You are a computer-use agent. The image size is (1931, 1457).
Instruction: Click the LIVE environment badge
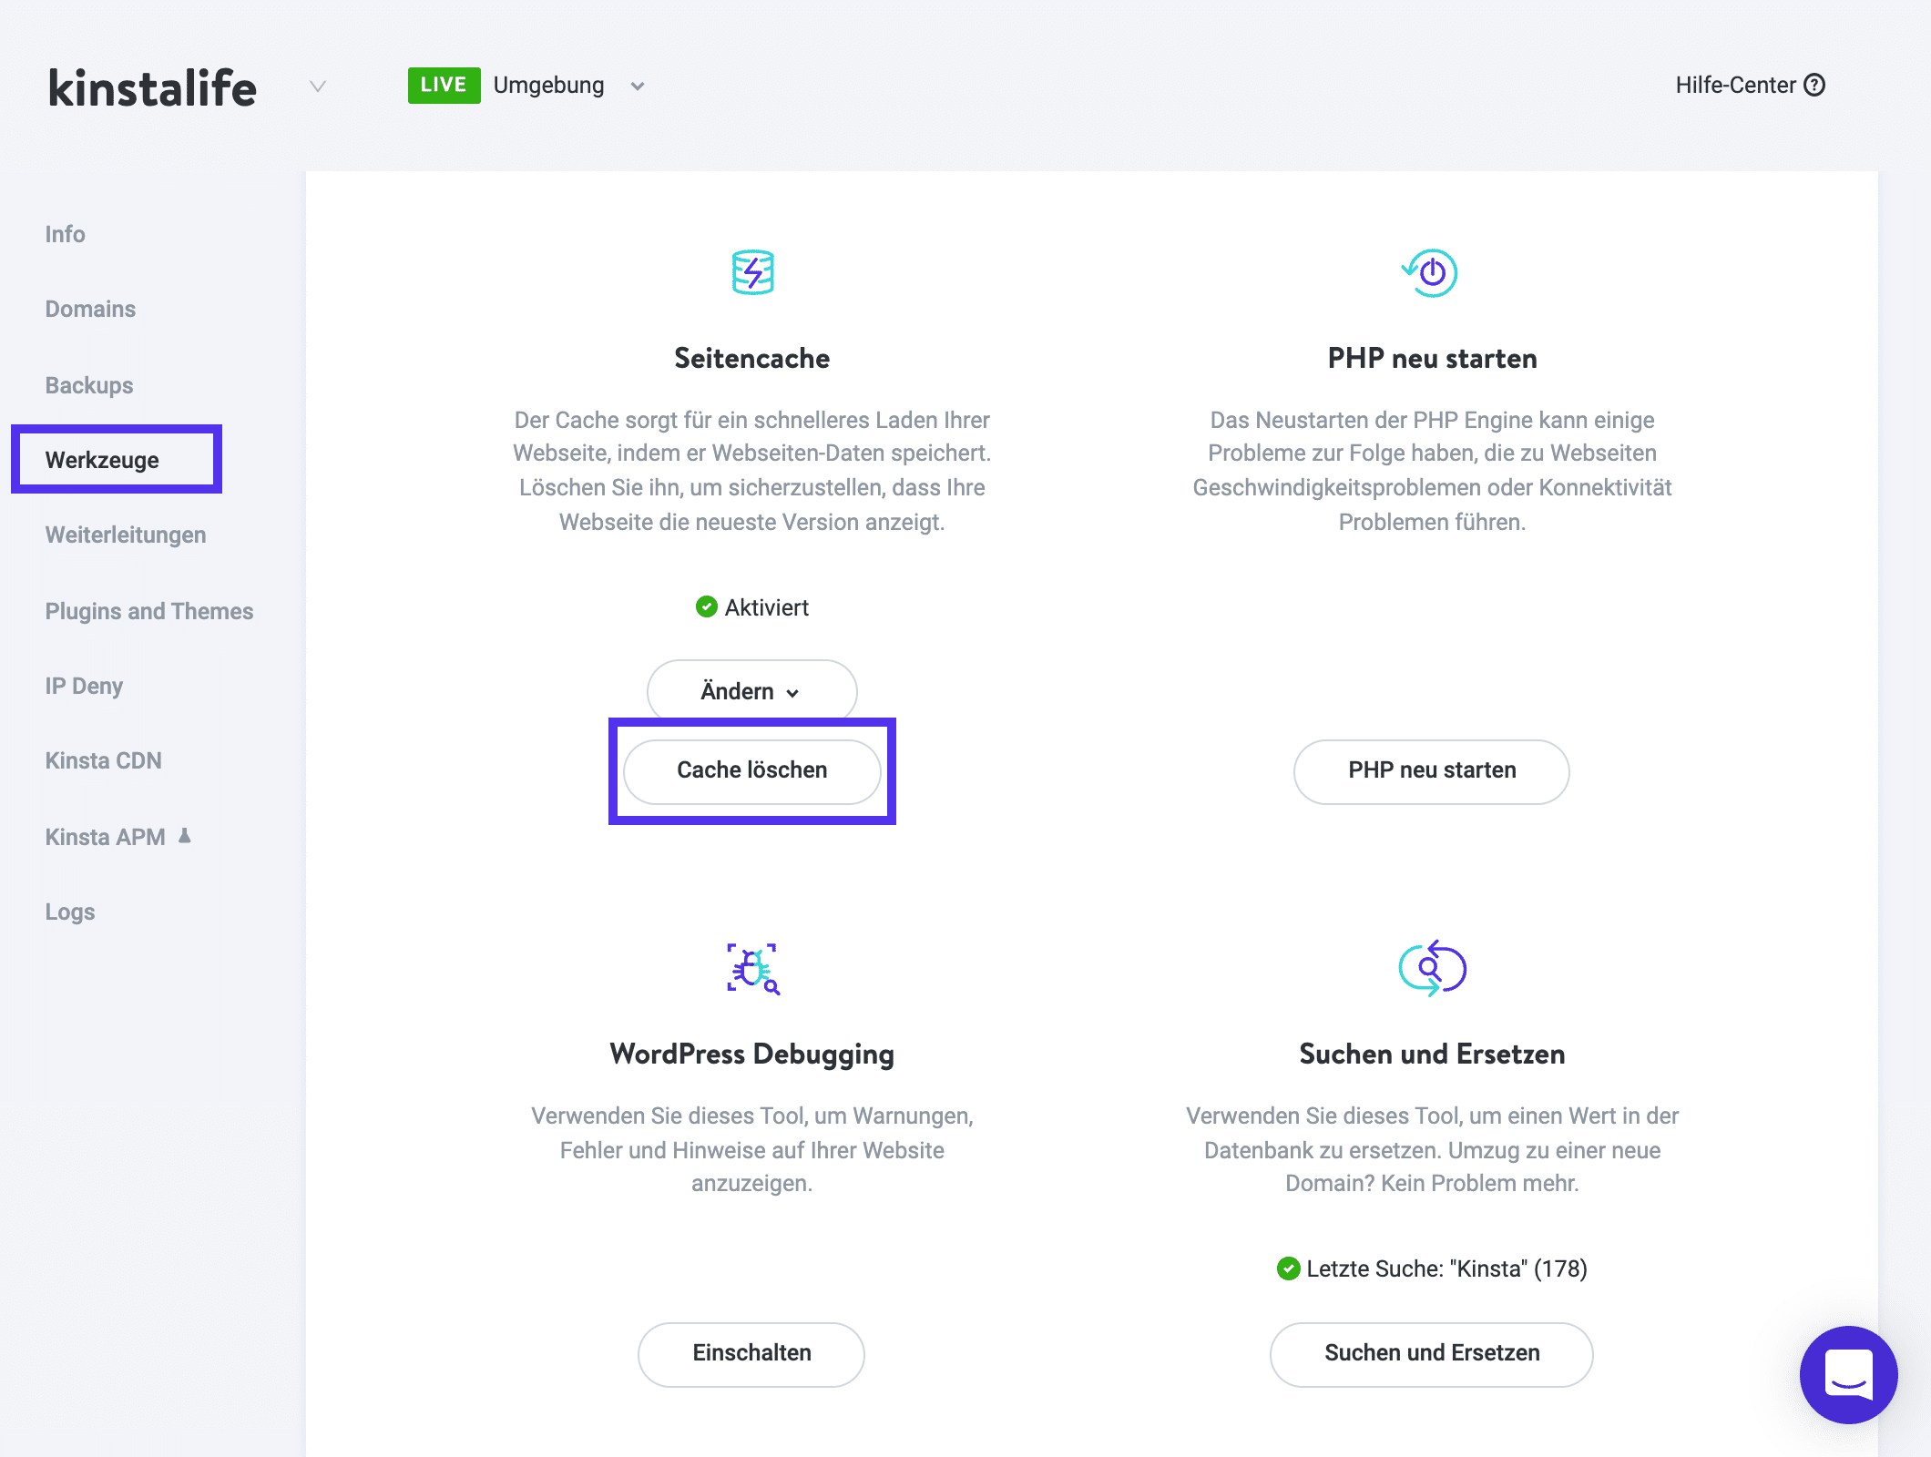pos(444,85)
